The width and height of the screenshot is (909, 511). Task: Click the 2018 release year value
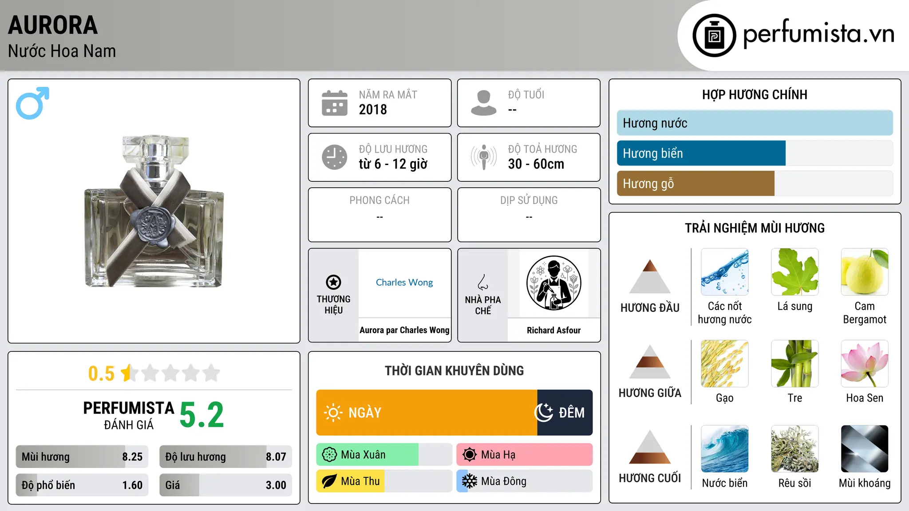click(373, 110)
